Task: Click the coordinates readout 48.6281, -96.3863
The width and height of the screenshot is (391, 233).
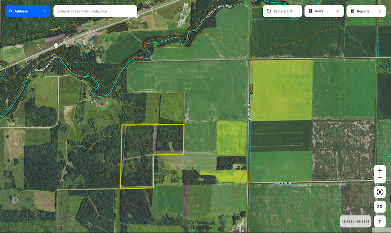Action: tap(355, 221)
